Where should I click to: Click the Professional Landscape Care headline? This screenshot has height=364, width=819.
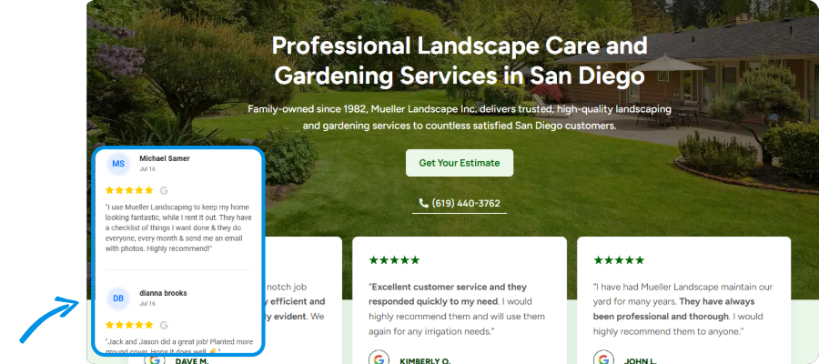(460, 61)
